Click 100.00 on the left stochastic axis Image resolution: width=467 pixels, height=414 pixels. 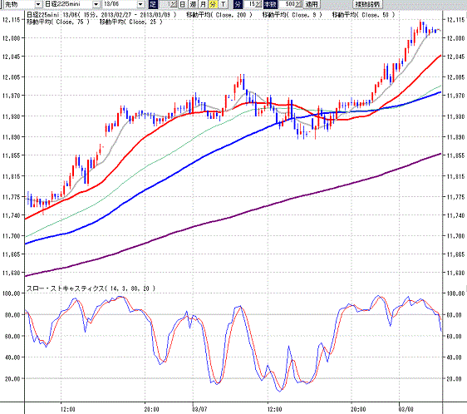pyautogui.click(x=12, y=293)
